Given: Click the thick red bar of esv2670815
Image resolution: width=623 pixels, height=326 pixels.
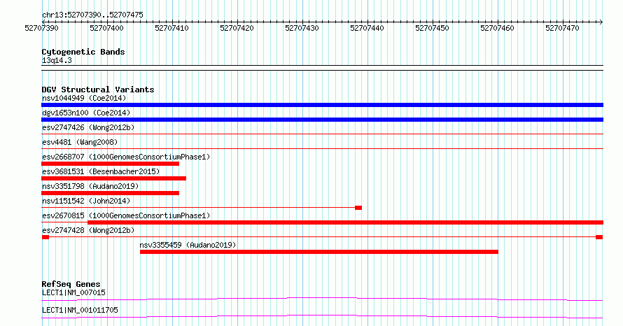Looking at the screenshot, I should point(345,222).
